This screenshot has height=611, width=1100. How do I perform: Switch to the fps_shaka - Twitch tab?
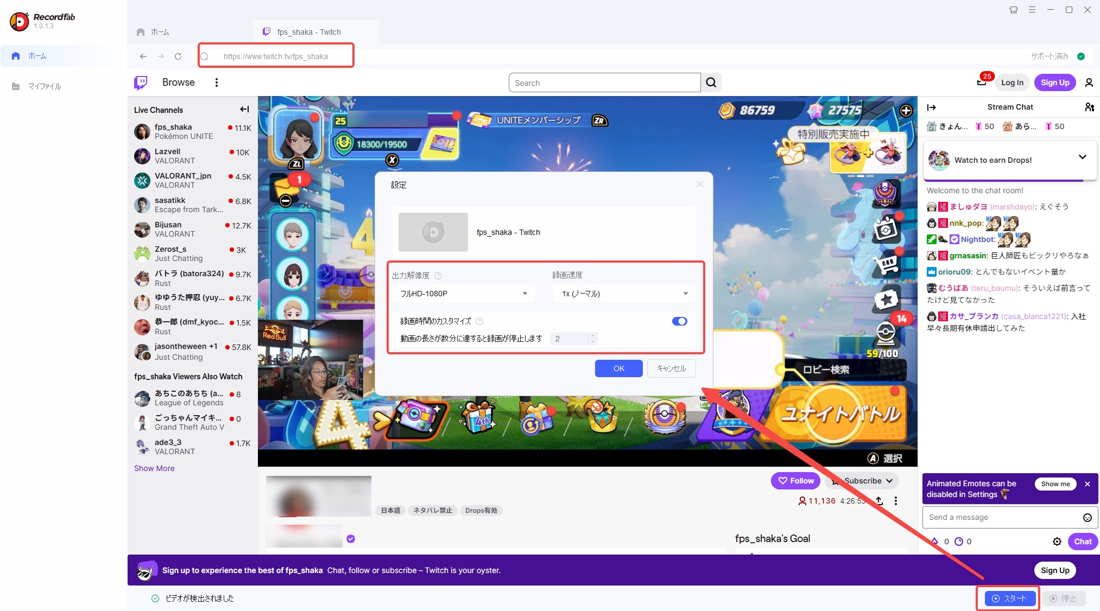coord(315,32)
